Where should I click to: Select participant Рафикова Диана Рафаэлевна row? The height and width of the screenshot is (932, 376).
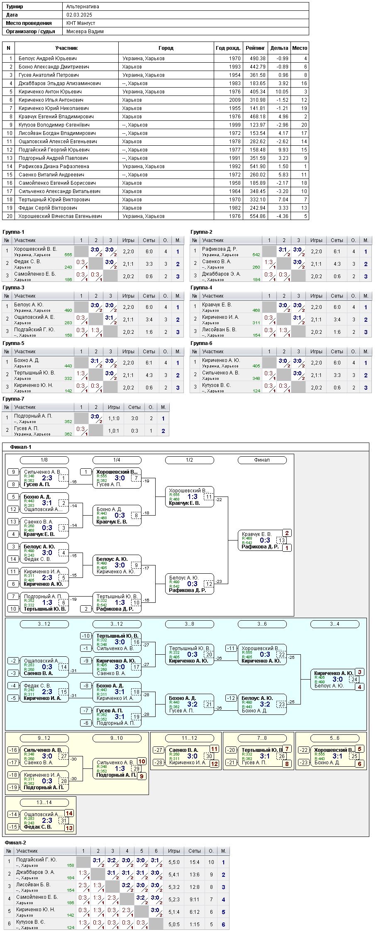[156, 166]
